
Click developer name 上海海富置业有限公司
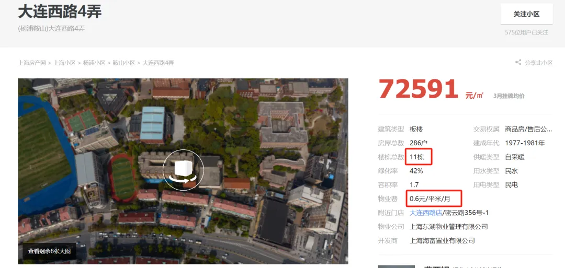coord(442,241)
